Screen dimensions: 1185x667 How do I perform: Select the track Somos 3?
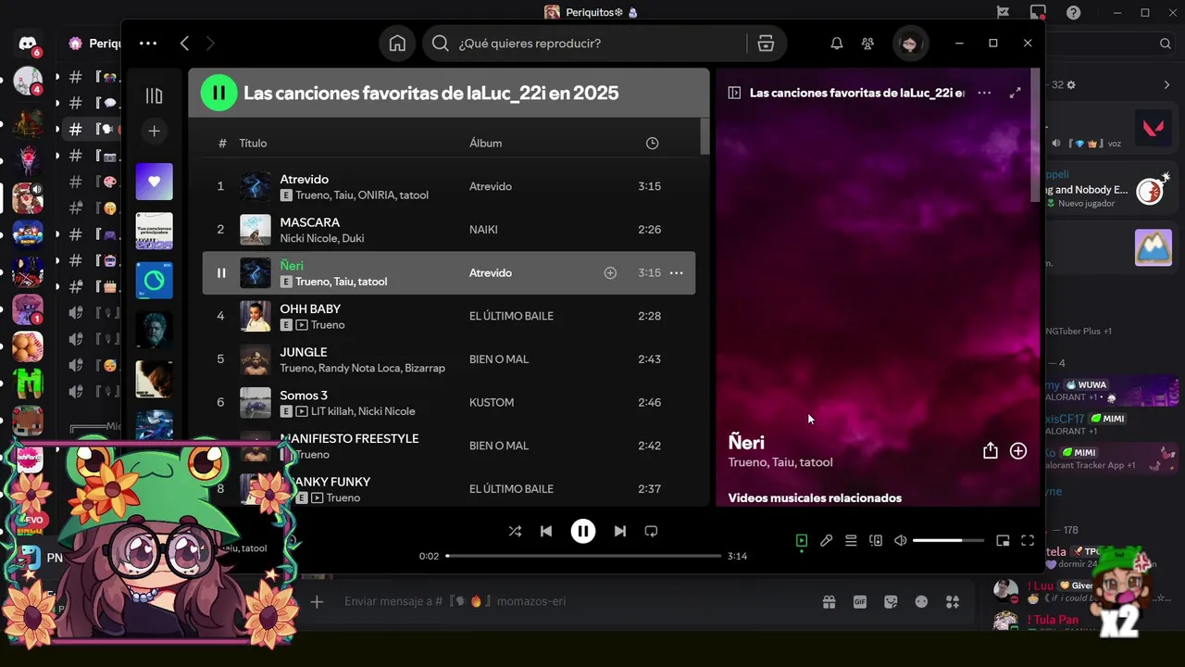449,402
